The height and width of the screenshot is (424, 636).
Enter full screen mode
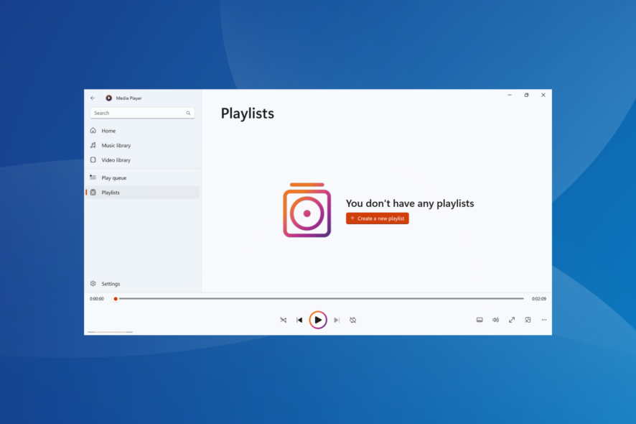point(512,320)
